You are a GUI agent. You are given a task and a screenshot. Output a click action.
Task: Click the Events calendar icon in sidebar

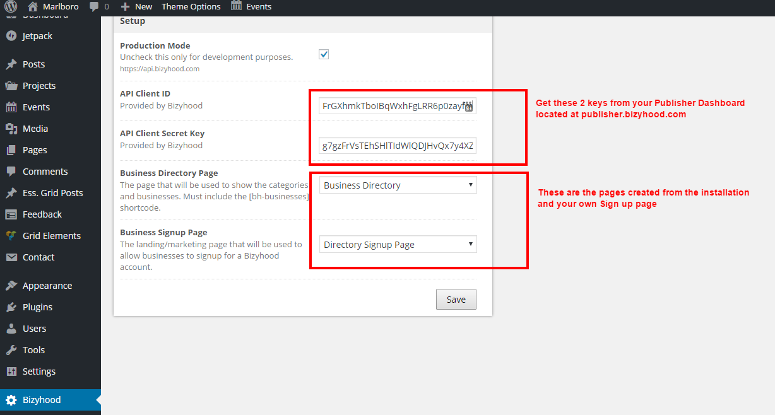(x=11, y=107)
